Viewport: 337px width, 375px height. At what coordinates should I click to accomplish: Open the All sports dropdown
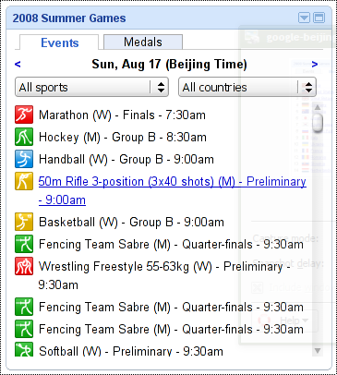pyautogui.click(x=91, y=87)
